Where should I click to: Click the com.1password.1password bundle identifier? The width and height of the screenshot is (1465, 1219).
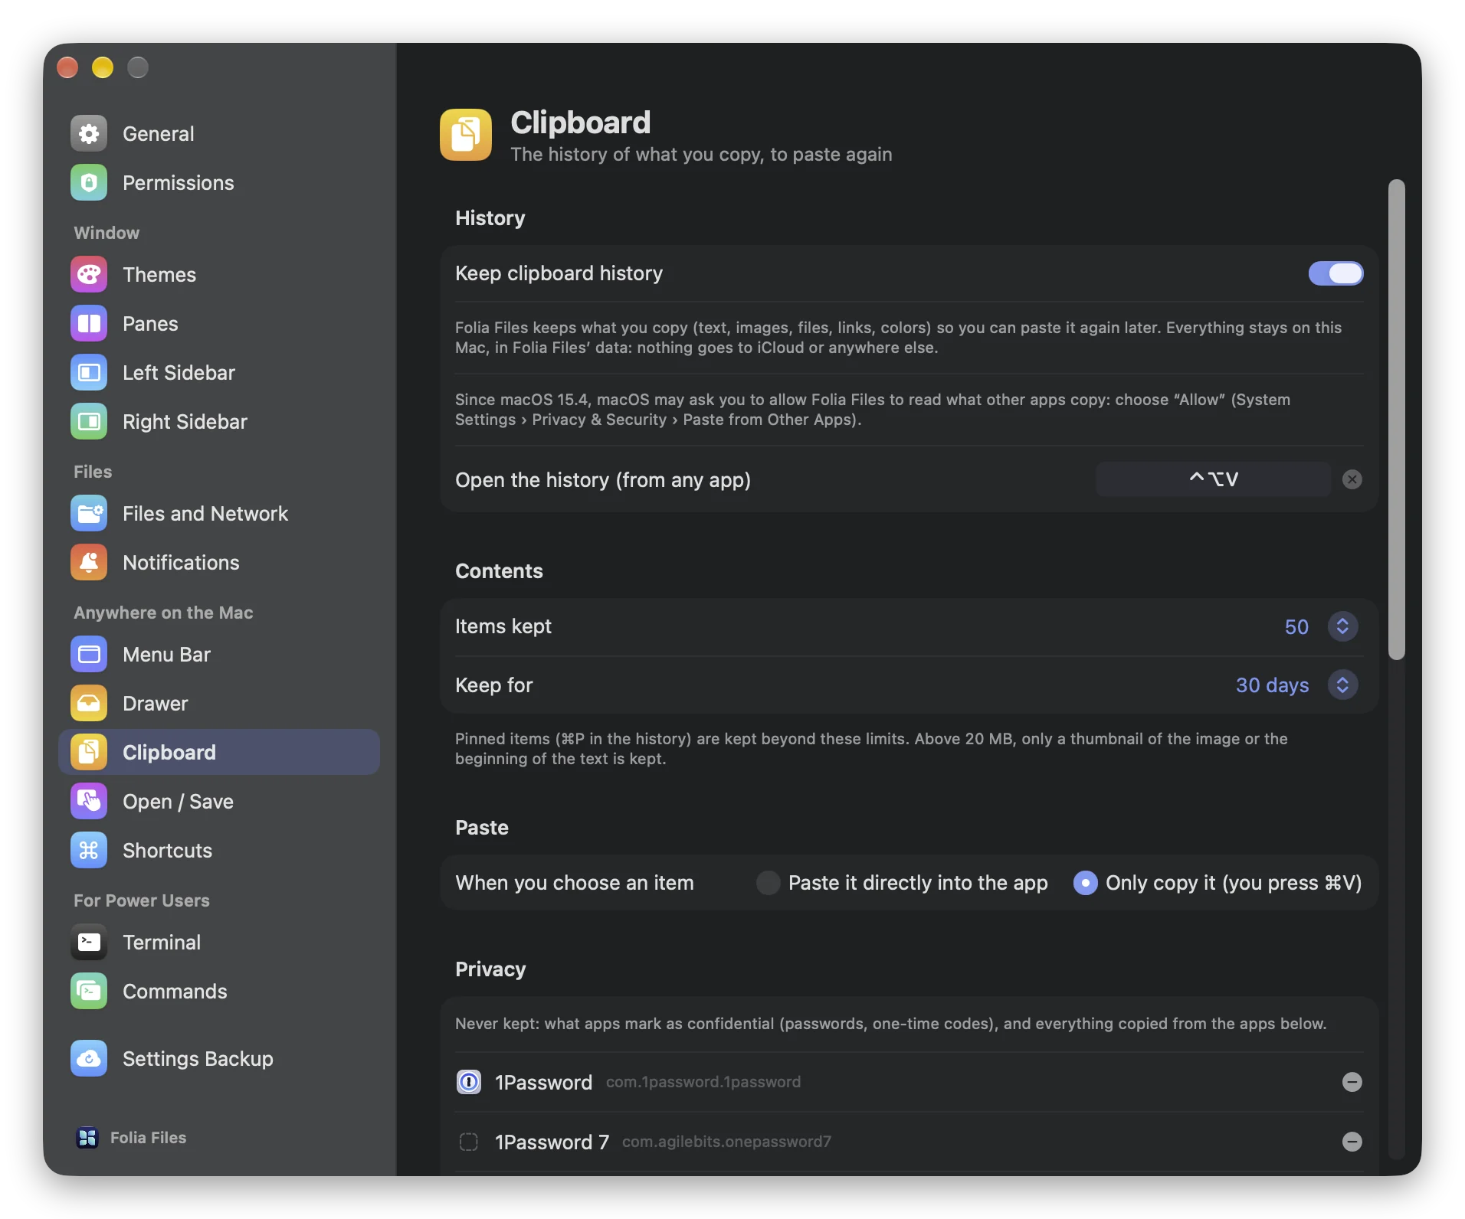click(x=703, y=1082)
